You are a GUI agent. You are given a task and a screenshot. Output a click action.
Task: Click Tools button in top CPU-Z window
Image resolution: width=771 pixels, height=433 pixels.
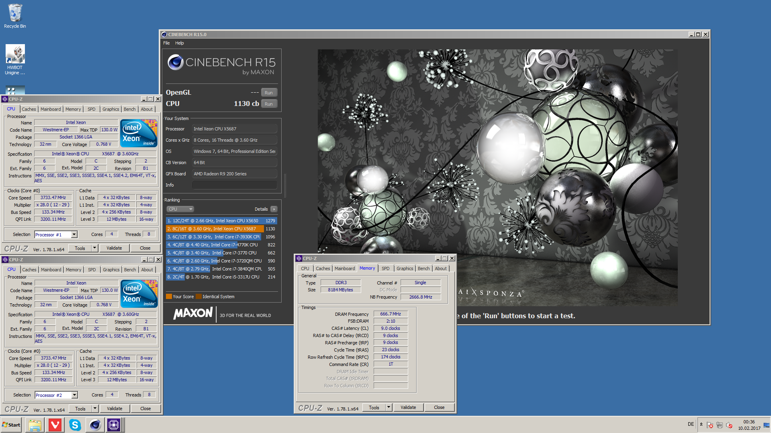click(80, 248)
